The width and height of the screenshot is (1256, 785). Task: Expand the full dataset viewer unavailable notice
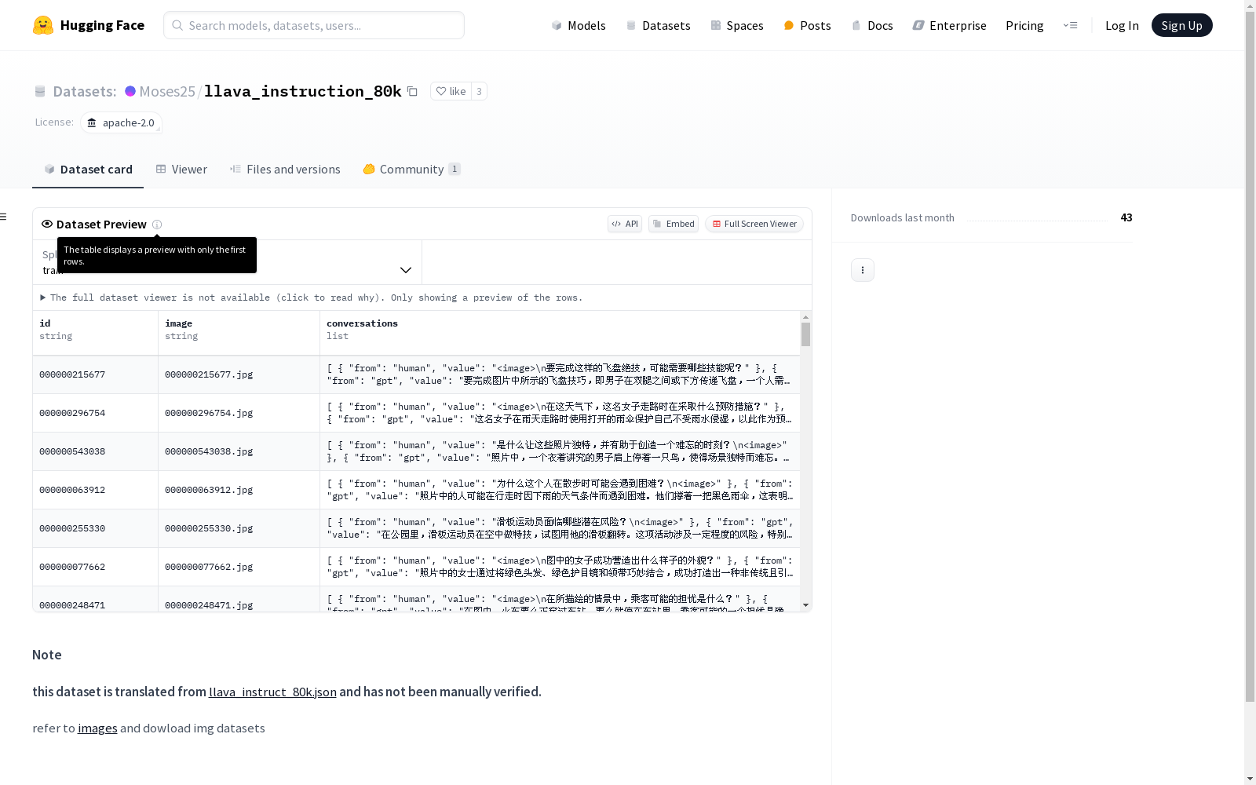pos(312,298)
